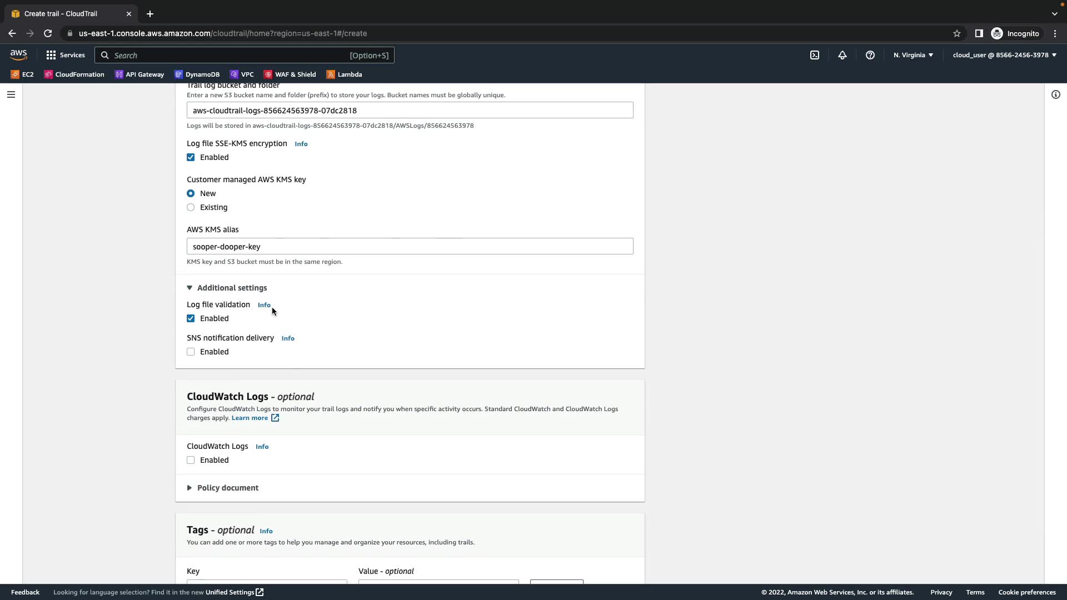Disable Log file SSE-KMS encryption checkbox
Image resolution: width=1067 pixels, height=600 pixels.
coord(191,157)
